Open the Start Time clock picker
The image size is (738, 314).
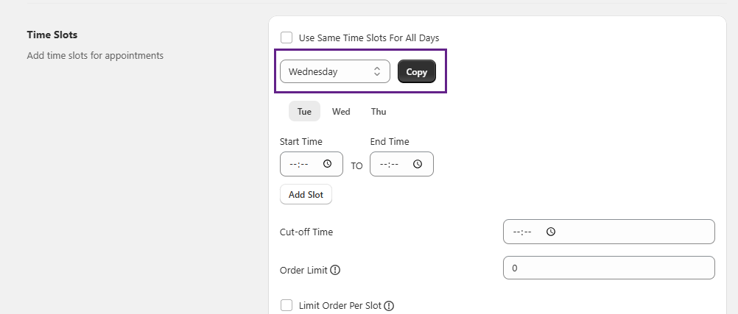click(328, 164)
